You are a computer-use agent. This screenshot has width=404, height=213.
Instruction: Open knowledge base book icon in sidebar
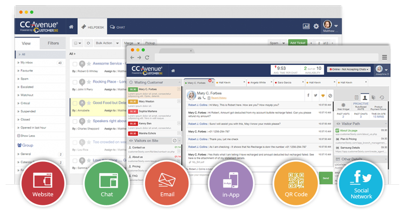point(374,97)
